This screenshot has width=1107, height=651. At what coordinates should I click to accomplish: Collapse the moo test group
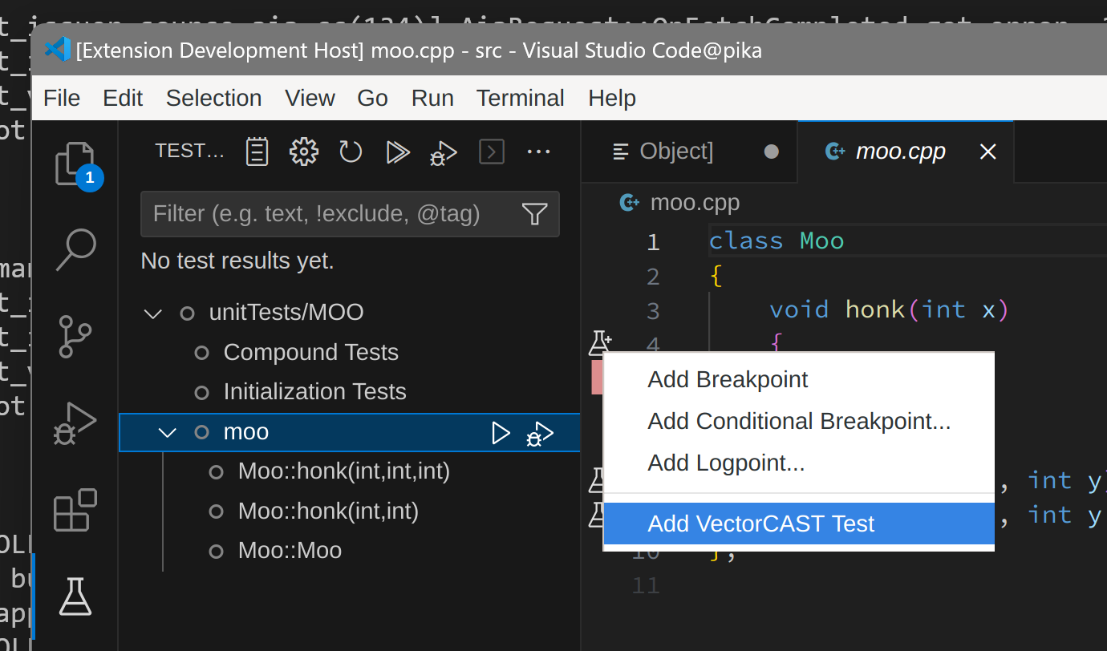coord(167,432)
